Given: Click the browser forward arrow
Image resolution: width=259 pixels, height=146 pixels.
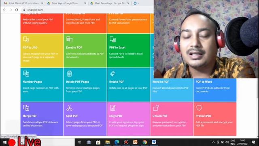Looking at the screenshot, I should pos(11,10).
